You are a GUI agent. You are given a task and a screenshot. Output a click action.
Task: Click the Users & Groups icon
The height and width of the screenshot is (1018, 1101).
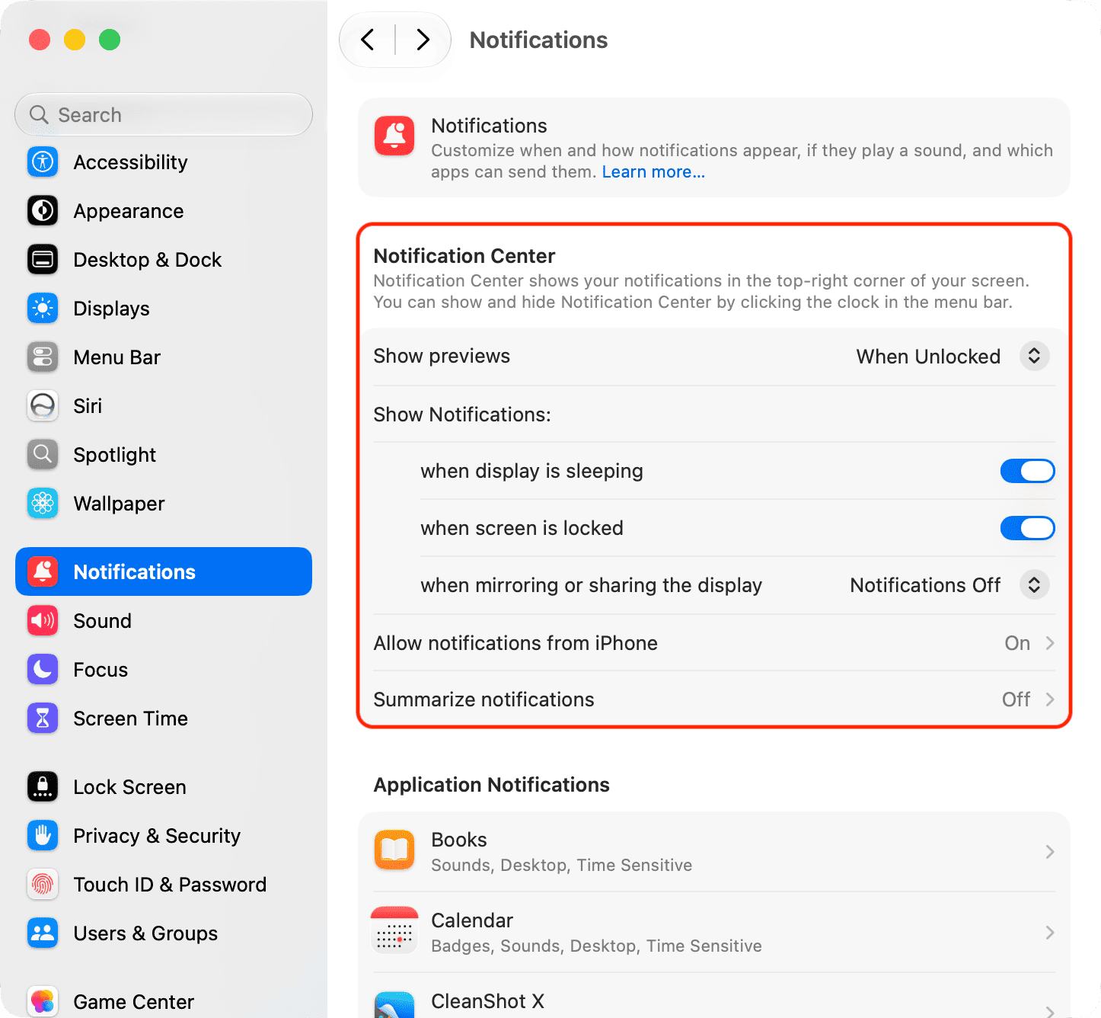43,933
